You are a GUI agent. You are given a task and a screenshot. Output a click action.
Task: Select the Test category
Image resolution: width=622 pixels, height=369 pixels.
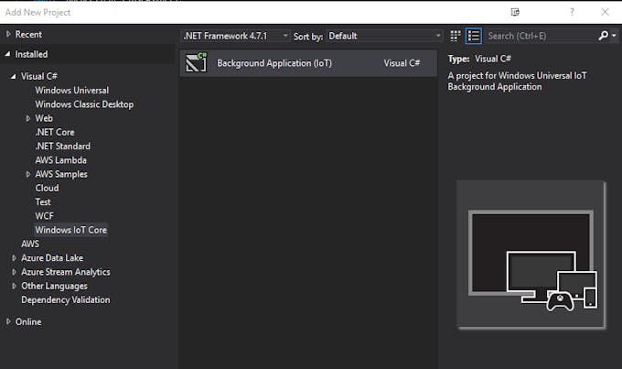tap(43, 201)
